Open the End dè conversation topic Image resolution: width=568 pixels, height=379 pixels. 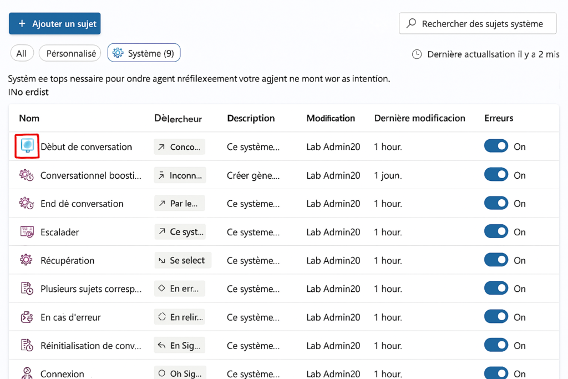82,204
